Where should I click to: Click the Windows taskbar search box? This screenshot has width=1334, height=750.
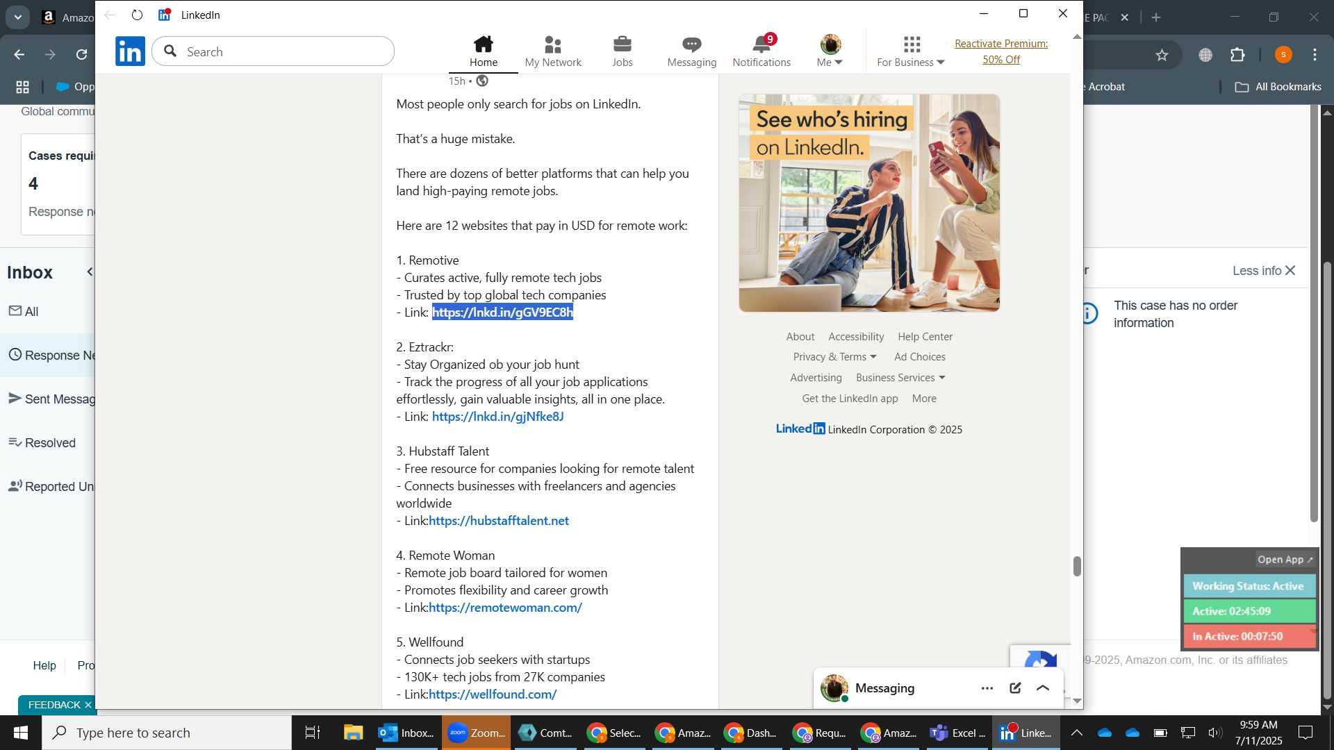(166, 733)
